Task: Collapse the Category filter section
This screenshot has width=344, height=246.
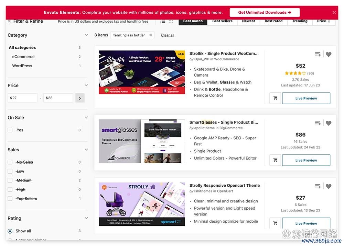Action: point(86,35)
